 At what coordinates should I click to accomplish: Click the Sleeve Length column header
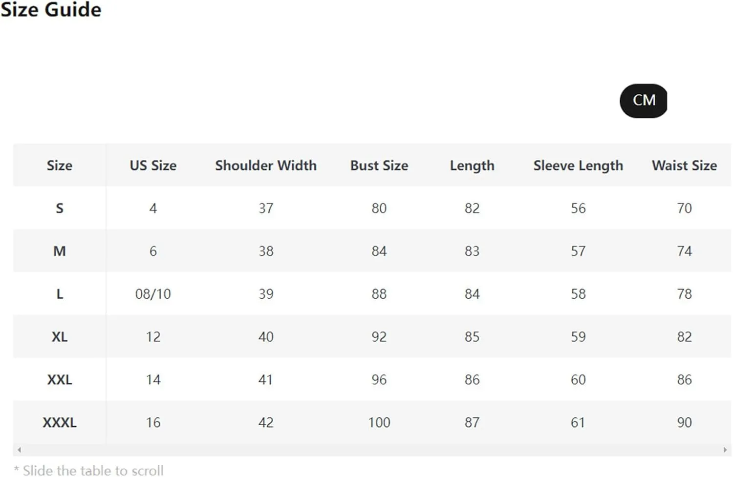coord(578,166)
